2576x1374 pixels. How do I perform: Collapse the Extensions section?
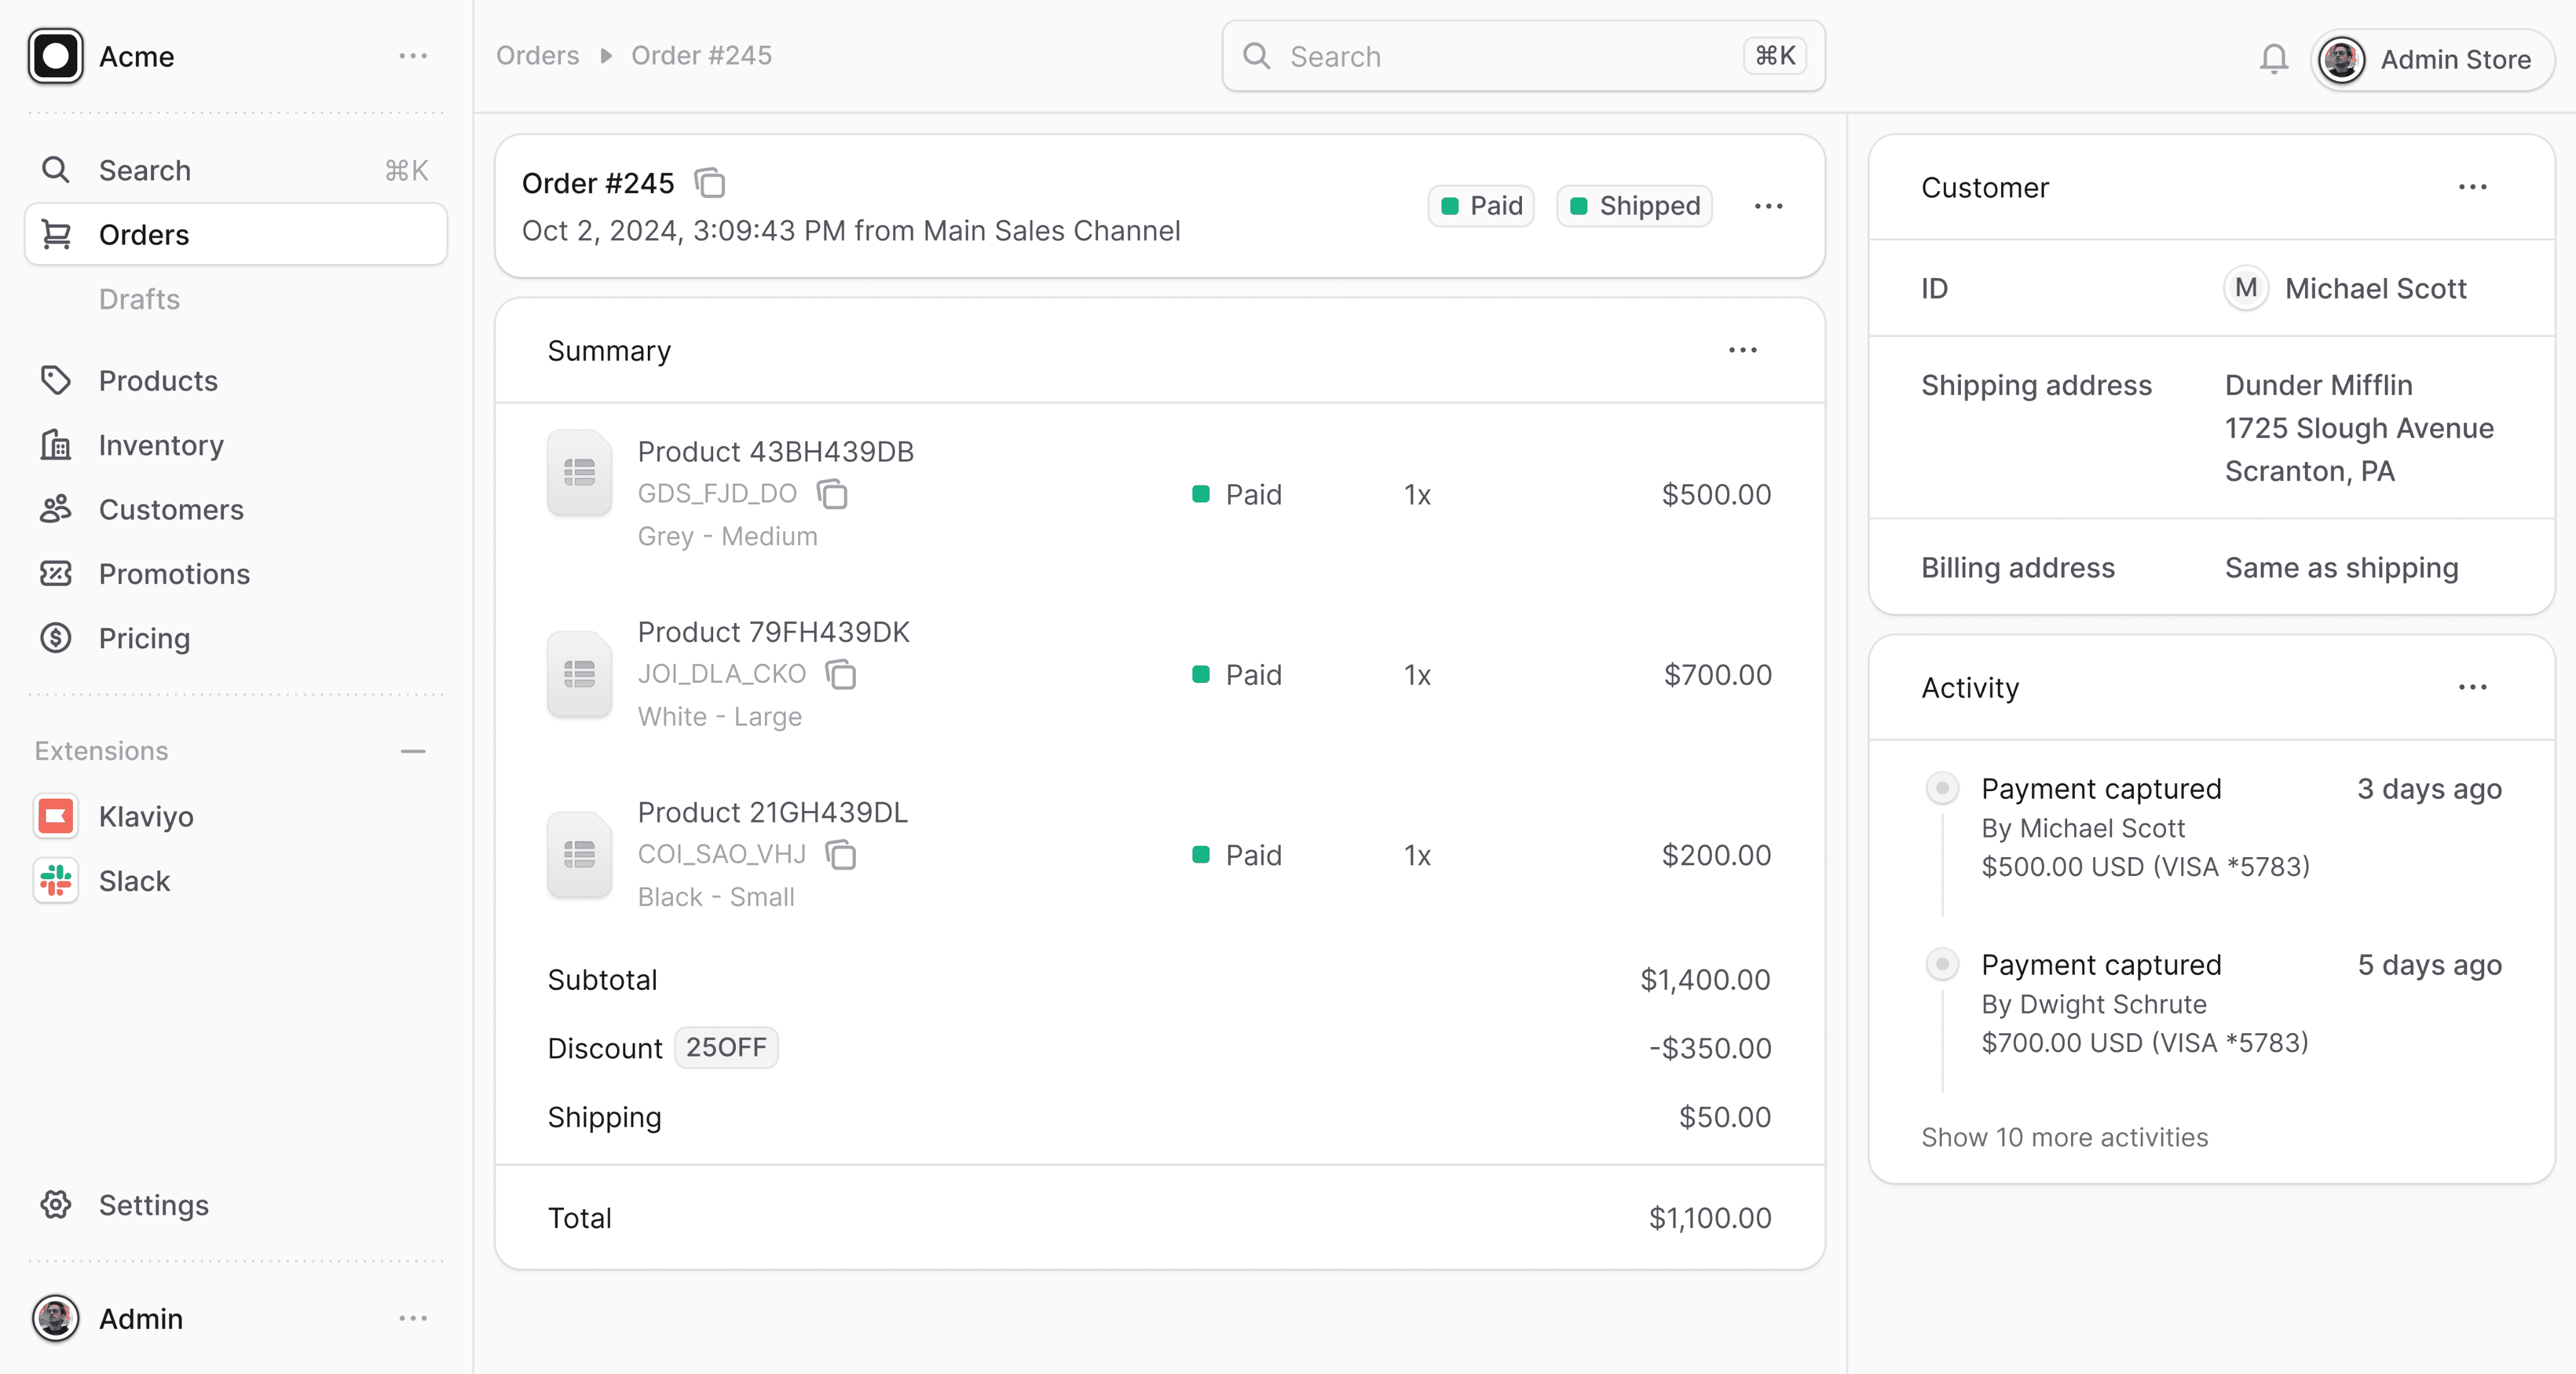(x=413, y=751)
